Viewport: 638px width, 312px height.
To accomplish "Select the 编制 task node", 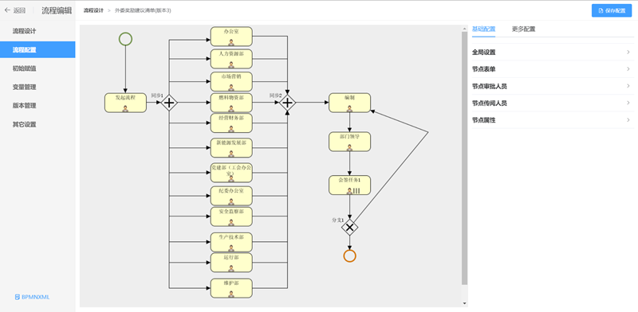I will [349, 103].
